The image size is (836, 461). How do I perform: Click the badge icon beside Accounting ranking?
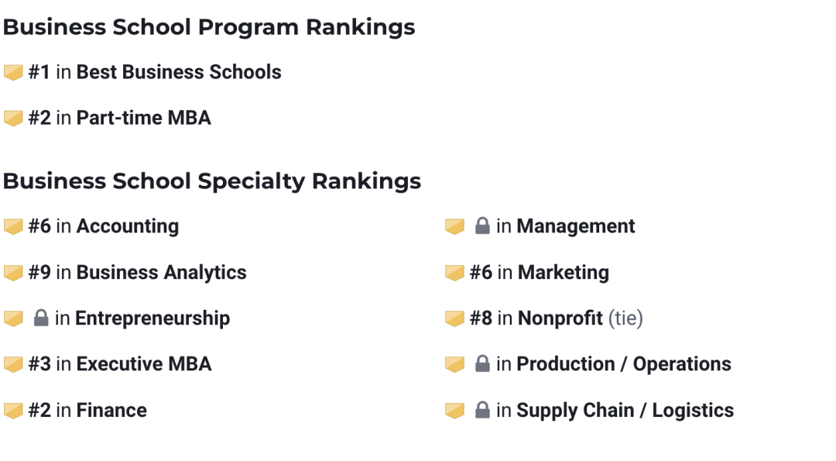click(13, 227)
